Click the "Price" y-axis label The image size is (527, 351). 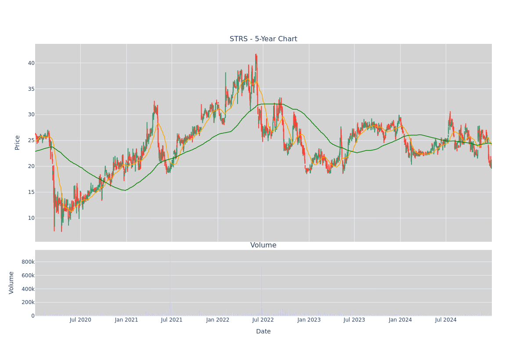tap(18, 143)
